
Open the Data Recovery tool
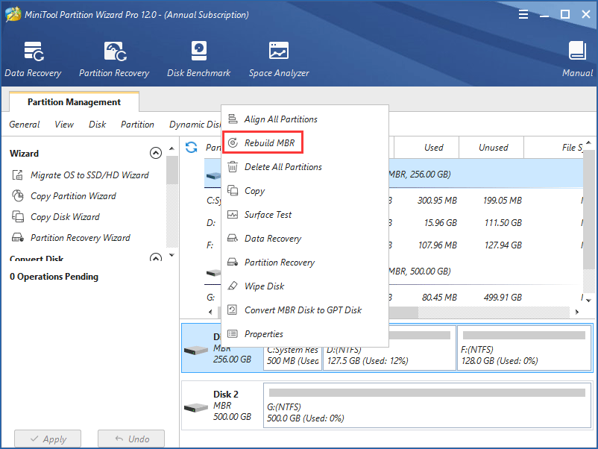point(33,59)
